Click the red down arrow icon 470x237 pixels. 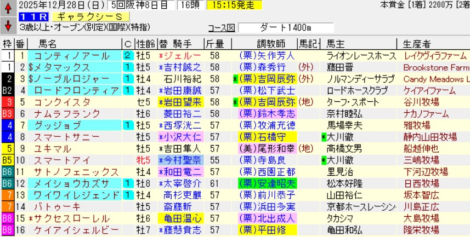coord(8,26)
